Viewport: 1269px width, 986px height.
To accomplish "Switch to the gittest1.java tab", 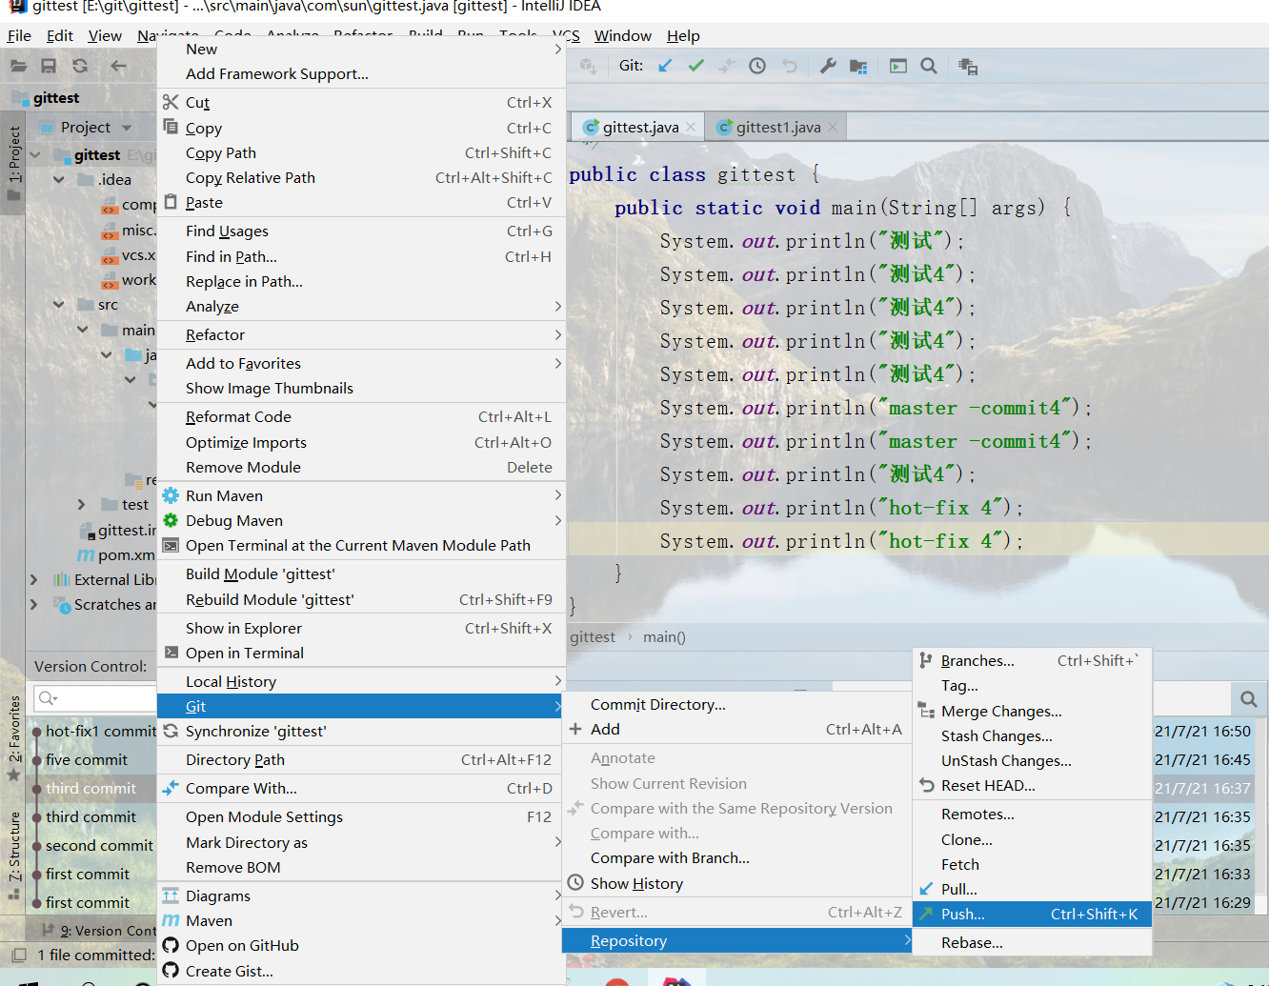I will (778, 127).
